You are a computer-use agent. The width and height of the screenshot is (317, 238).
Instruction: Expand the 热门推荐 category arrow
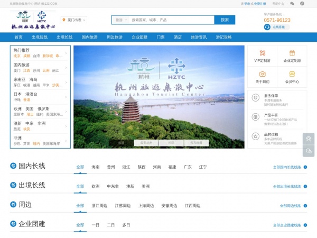[x=66, y=53]
